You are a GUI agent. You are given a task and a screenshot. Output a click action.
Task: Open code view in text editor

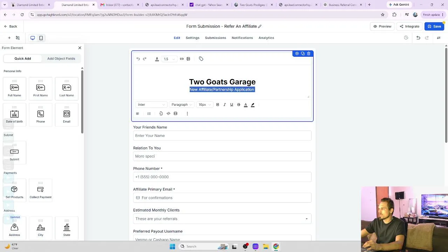[x=168, y=113]
